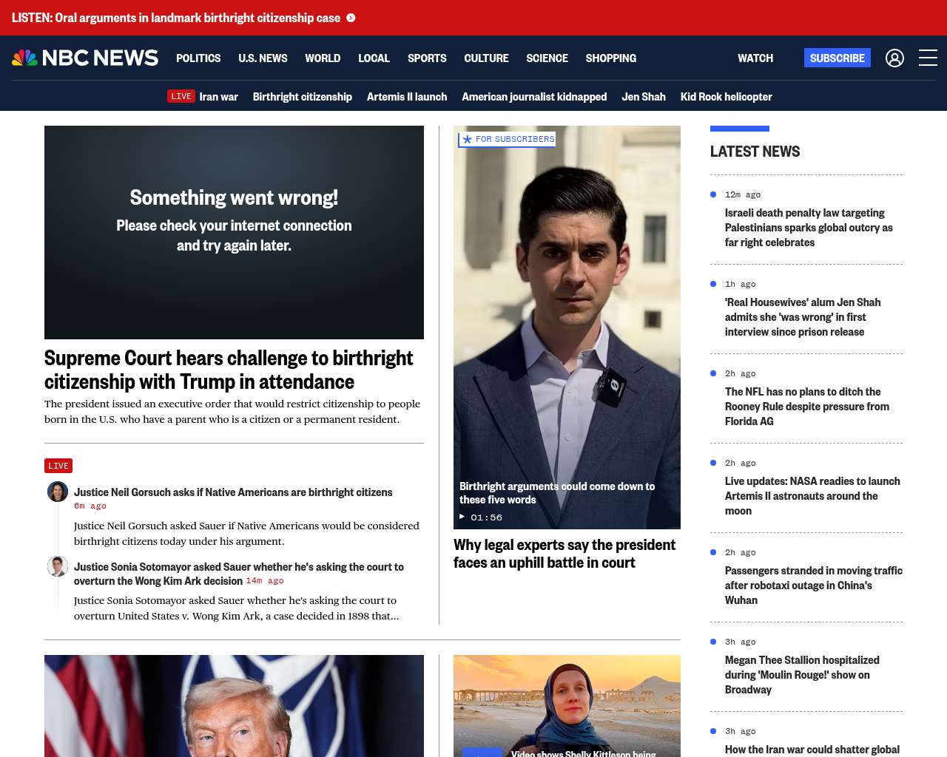The image size is (947, 757).
Task: Click the arrow icon in red banner
Action: tap(351, 18)
